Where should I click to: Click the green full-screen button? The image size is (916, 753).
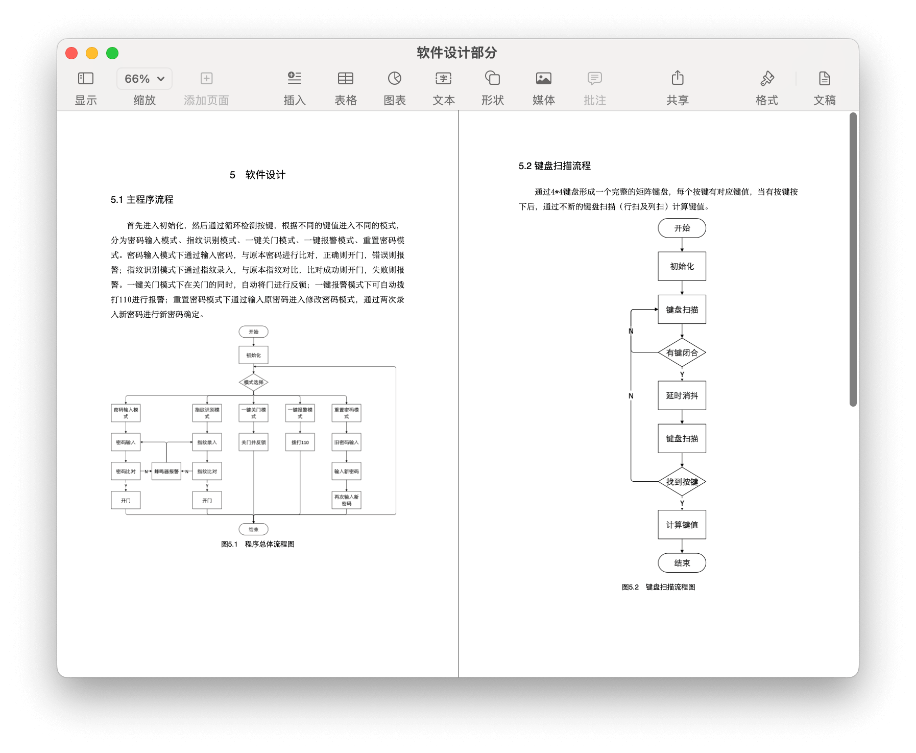[x=112, y=53]
